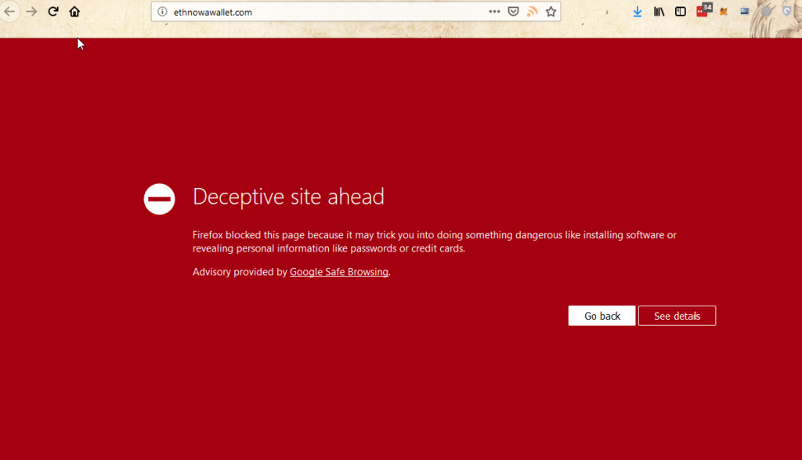Click the blue picture extension icon
The height and width of the screenshot is (460, 802).
744,12
